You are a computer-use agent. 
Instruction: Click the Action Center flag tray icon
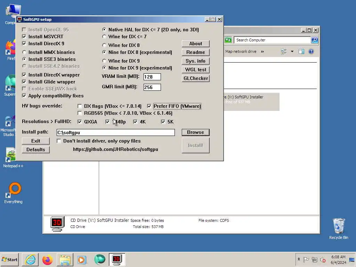click(306, 259)
